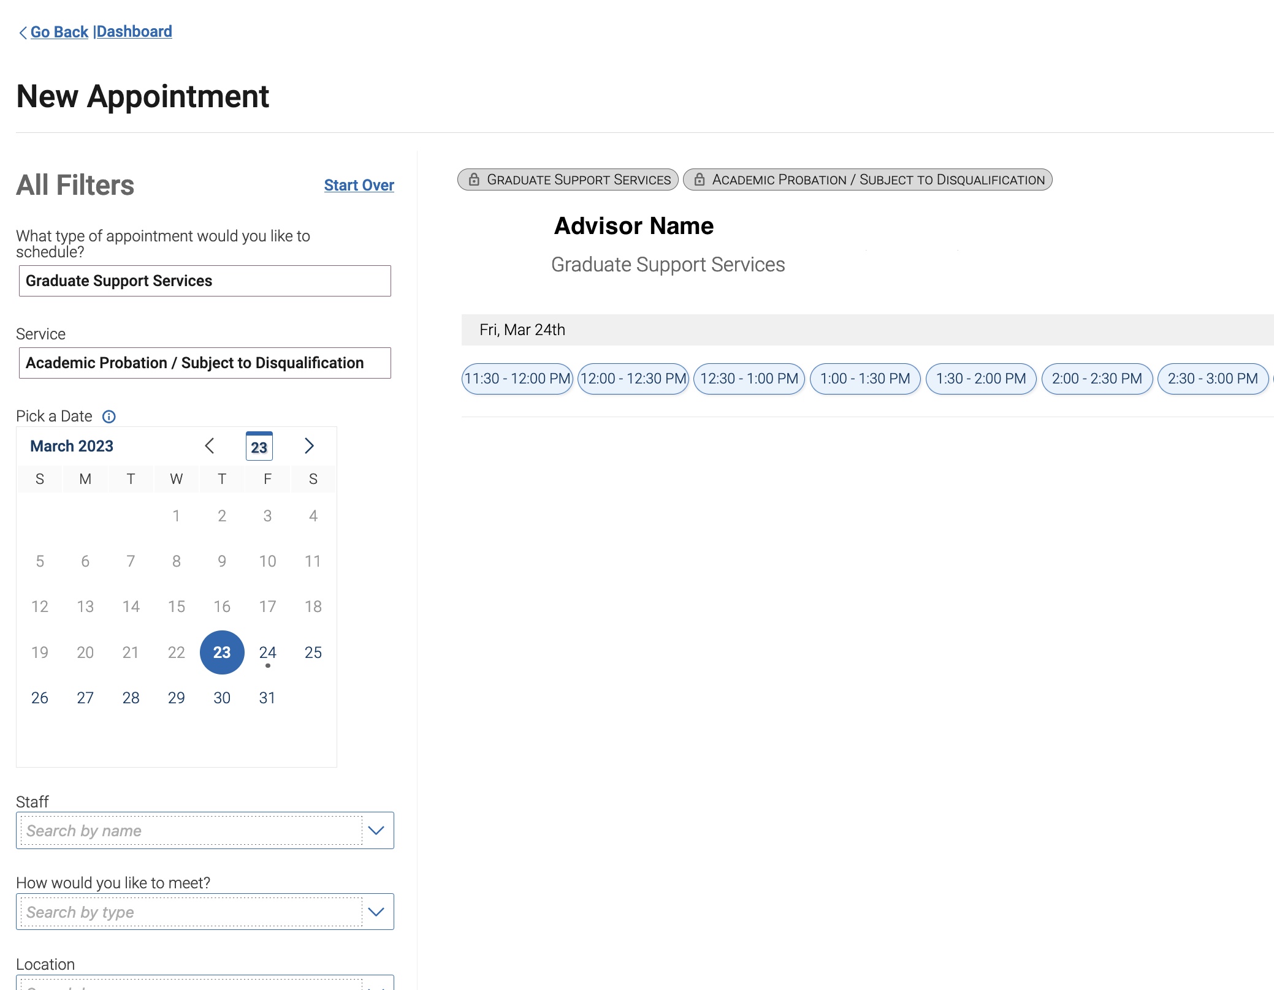Image resolution: width=1274 pixels, height=990 pixels.
Task: Choose the 2:30 - 3:00 PM time slot
Action: pyautogui.click(x=1213, y=379)
